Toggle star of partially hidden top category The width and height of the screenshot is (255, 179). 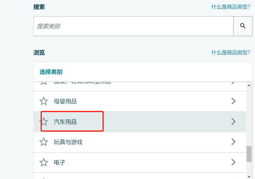coord(44,83)
